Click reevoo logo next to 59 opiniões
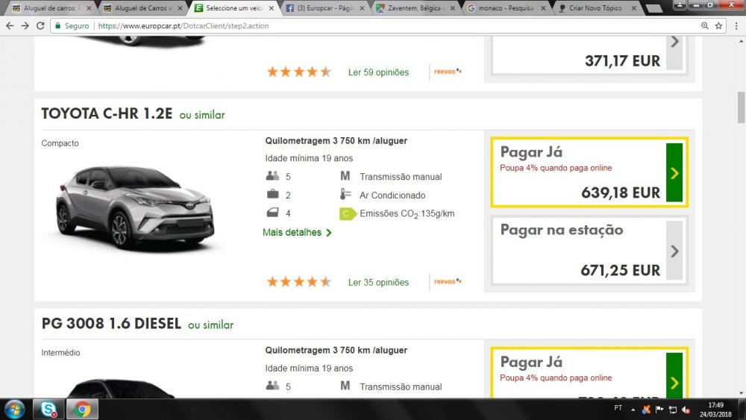This screenshot has height=420, width=746. click(x=448, y=72)
